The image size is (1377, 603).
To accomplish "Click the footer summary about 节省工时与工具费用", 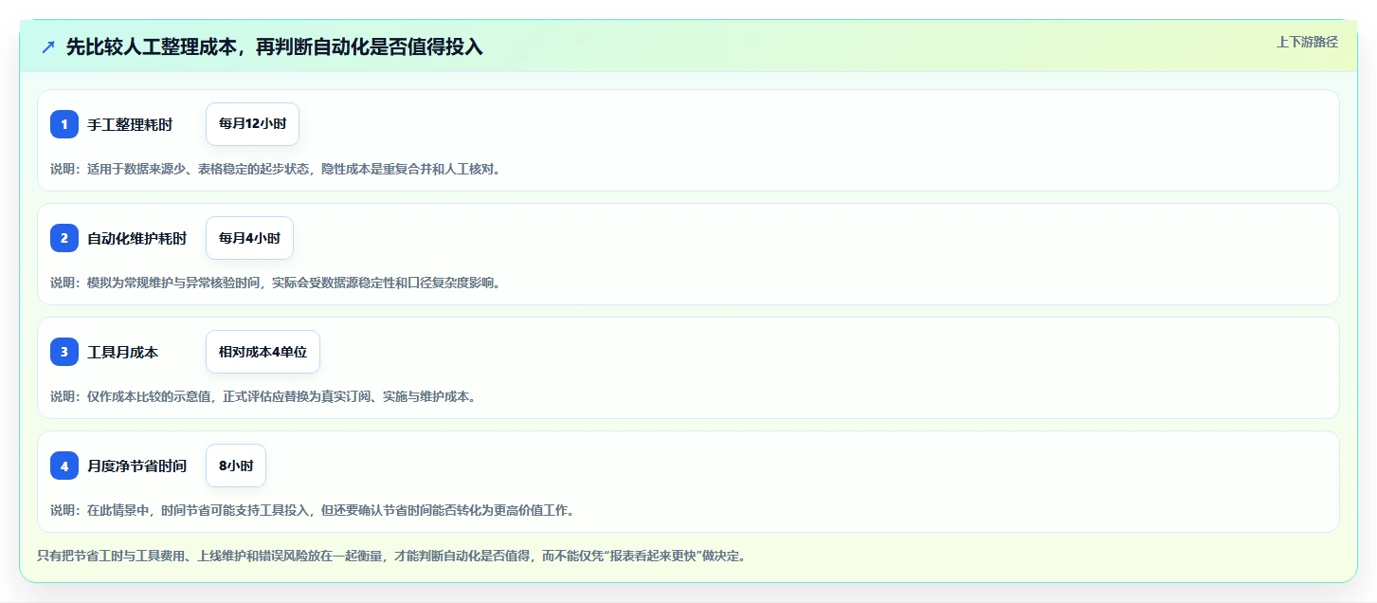I will (391, 556).
